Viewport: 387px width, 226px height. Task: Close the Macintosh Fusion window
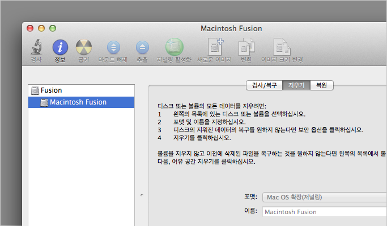tap(30, 28)
